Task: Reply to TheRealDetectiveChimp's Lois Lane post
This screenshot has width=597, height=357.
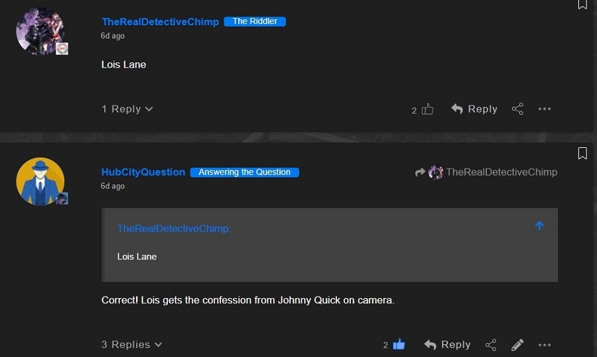Action: tap(474, 109)
